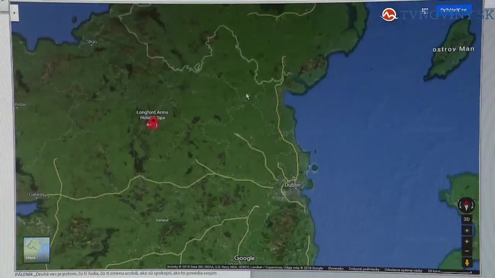The height and width of the screenshot is (278, 495).
Task: Open the Slovensko region link
Action: click(336, 268)
